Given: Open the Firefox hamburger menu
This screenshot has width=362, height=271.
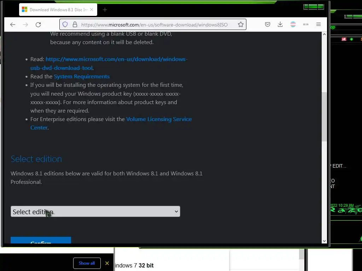Looking at the screenshot, I should 319,24.
